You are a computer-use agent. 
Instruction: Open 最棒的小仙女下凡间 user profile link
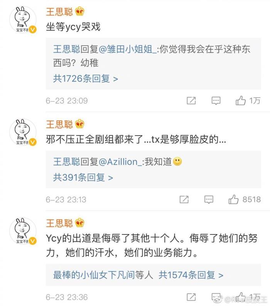(x=98, y=275)
